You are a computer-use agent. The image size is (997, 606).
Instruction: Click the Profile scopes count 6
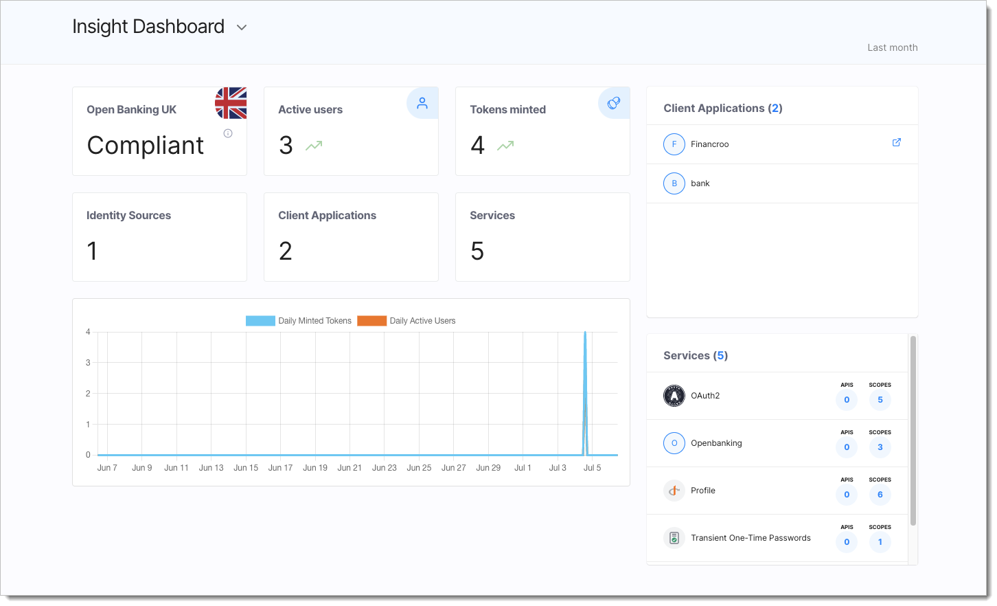tap(880, 495)
